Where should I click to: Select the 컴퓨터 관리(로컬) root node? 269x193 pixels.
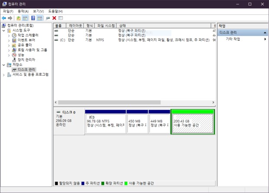(x=20, y=26)
